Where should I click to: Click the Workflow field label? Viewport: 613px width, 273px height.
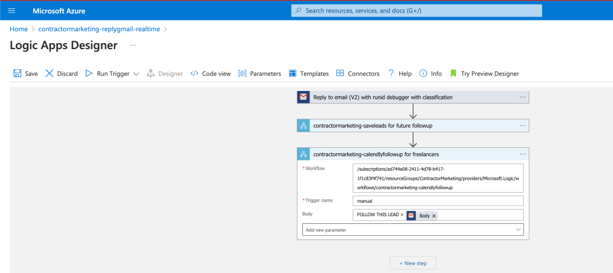click(x=315, y=168)
